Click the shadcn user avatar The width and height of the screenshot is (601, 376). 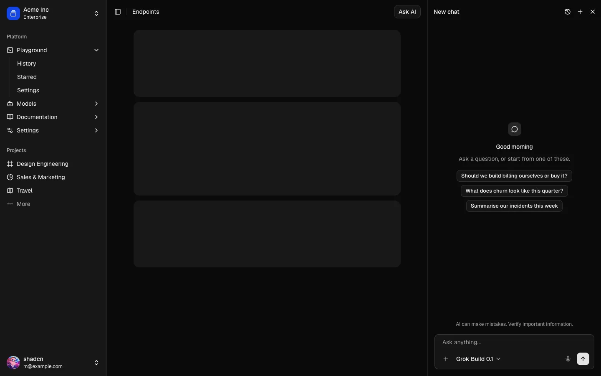(x=13, y=363)
